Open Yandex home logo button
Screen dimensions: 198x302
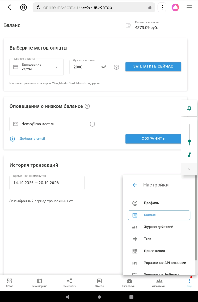pyautogui.click(x=23, y=7)
